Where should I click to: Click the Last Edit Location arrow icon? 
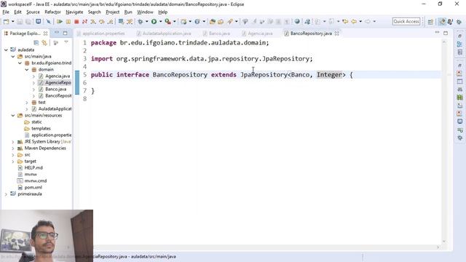[x=345, y=21]
